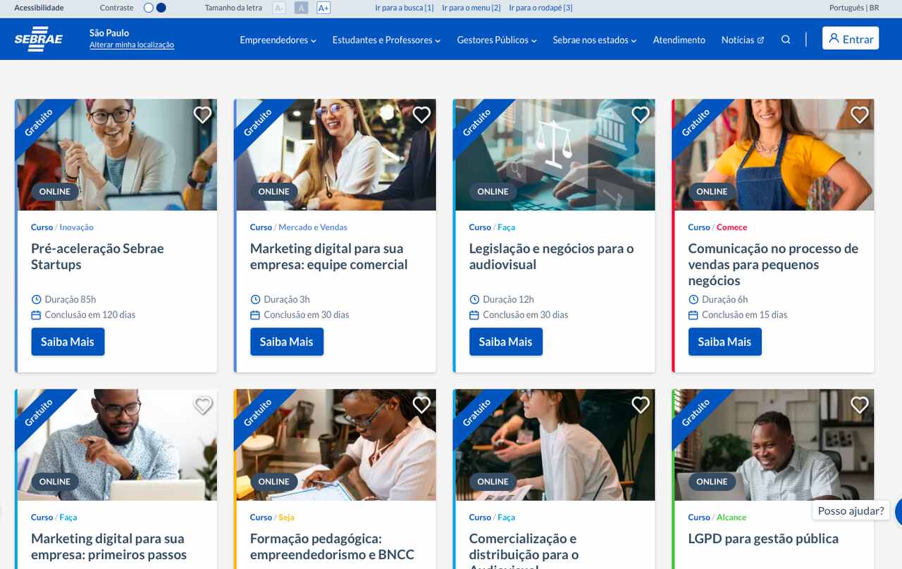This screenshot has height=569, width=902.
Task: Click the Curso / Seja category label
Action: pos(272,518)
